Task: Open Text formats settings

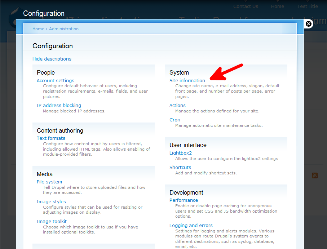Action: (51, 138)
